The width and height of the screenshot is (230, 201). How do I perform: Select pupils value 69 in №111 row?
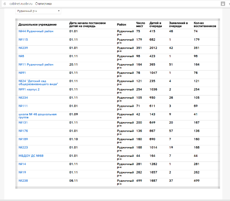[196, 106]
